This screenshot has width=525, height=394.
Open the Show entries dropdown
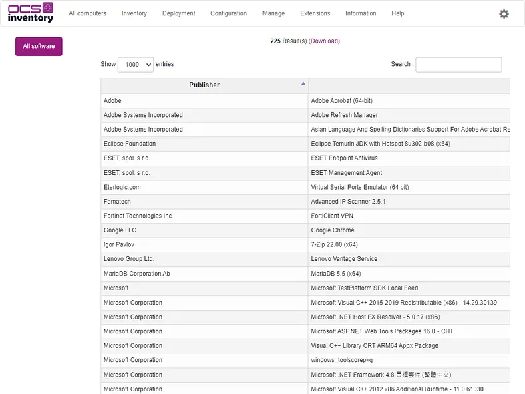pos(136,65)
